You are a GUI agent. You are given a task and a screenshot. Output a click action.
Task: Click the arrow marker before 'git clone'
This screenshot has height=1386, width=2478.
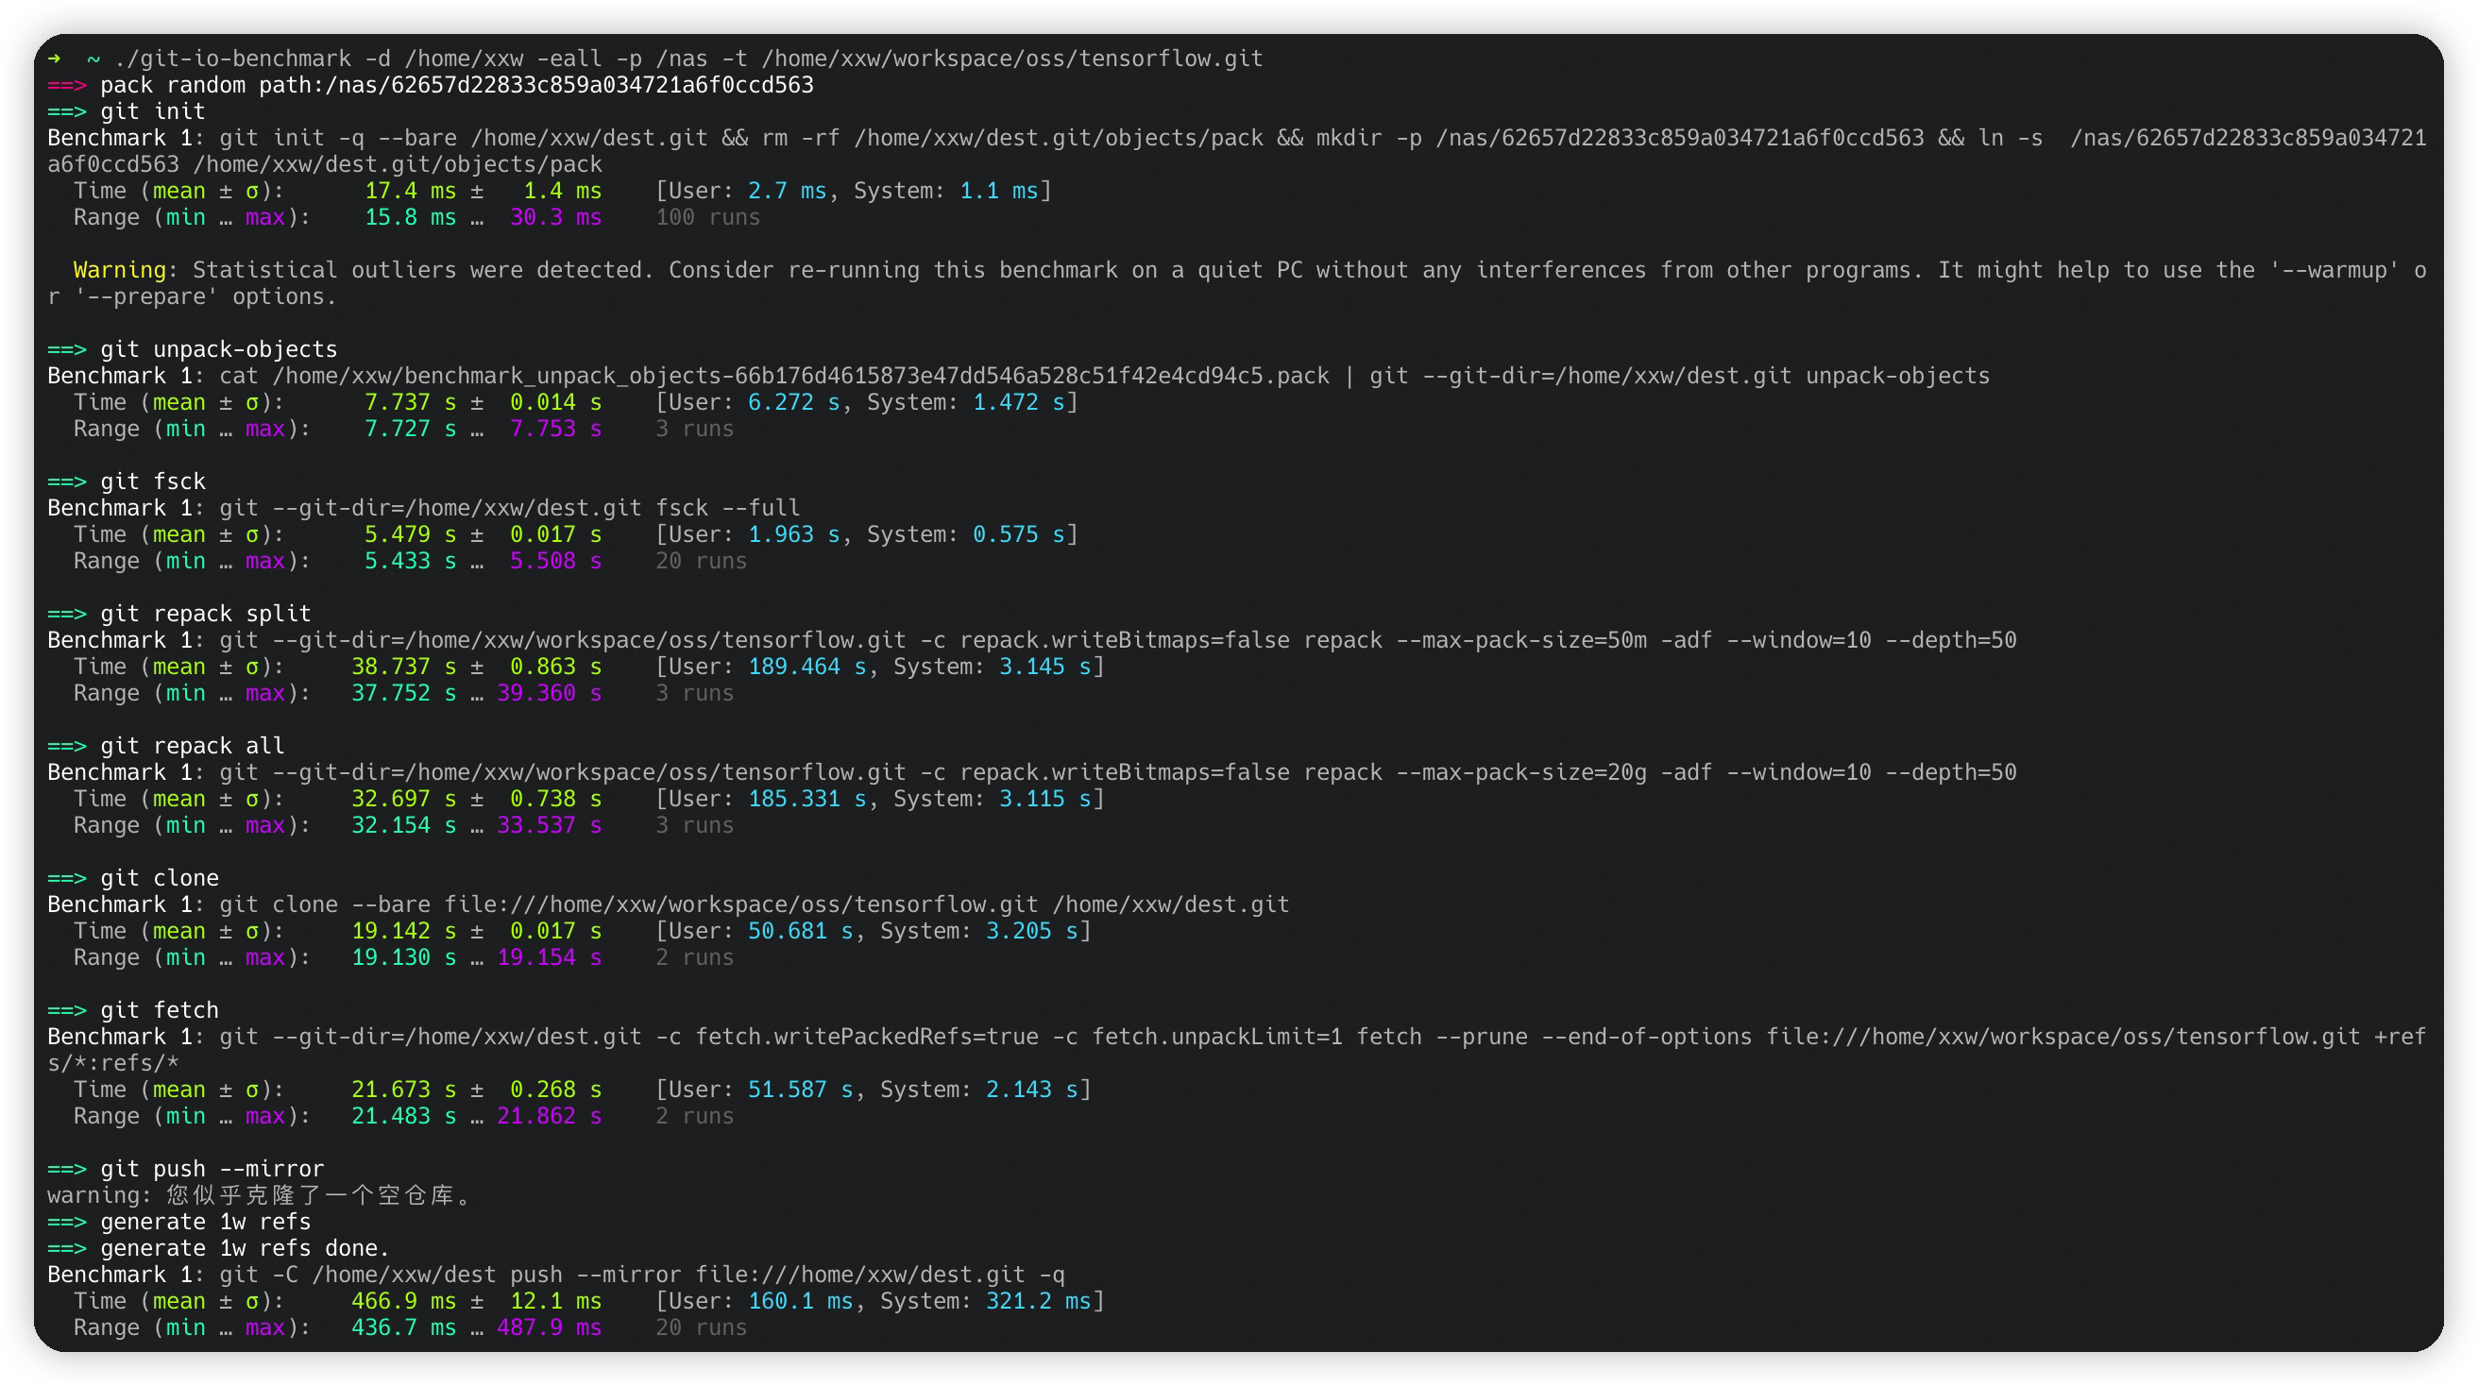[x=66, y=879]
